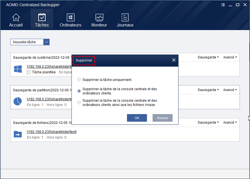Select the Tâches calendar icon
Screen dimensions: 250x179
click(42, 17)
